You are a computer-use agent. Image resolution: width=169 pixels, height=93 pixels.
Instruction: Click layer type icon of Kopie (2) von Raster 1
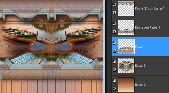click(x=114, y=5)
